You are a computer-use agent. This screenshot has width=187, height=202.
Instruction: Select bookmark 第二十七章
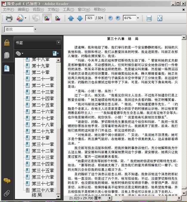point(43,118)
